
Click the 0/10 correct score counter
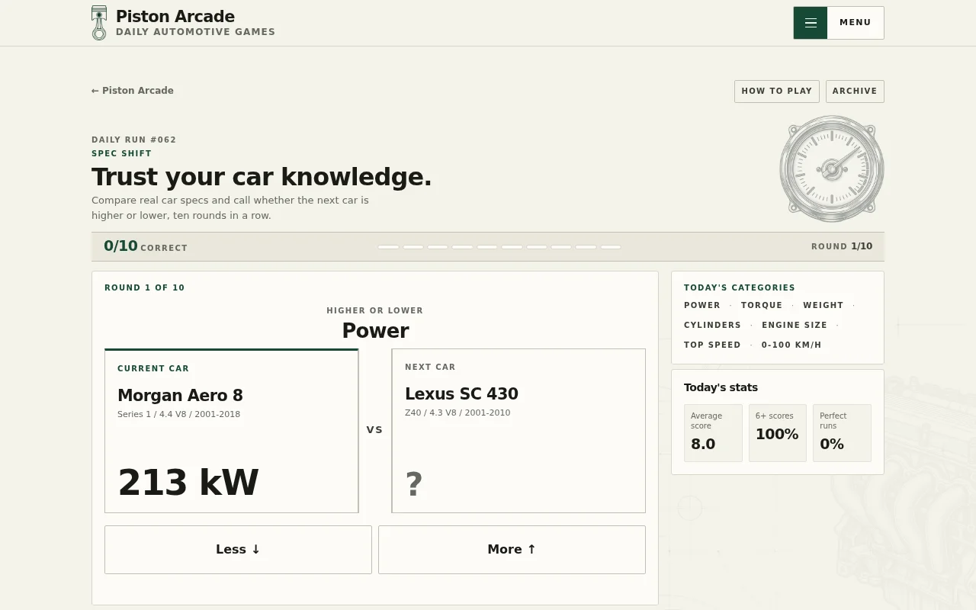[x=146, y=246]
